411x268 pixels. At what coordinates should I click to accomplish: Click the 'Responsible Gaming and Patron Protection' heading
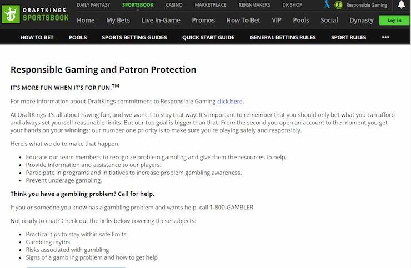(x=103, y=70)
